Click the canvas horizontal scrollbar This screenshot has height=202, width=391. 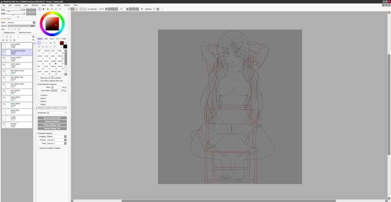(228, 201)
